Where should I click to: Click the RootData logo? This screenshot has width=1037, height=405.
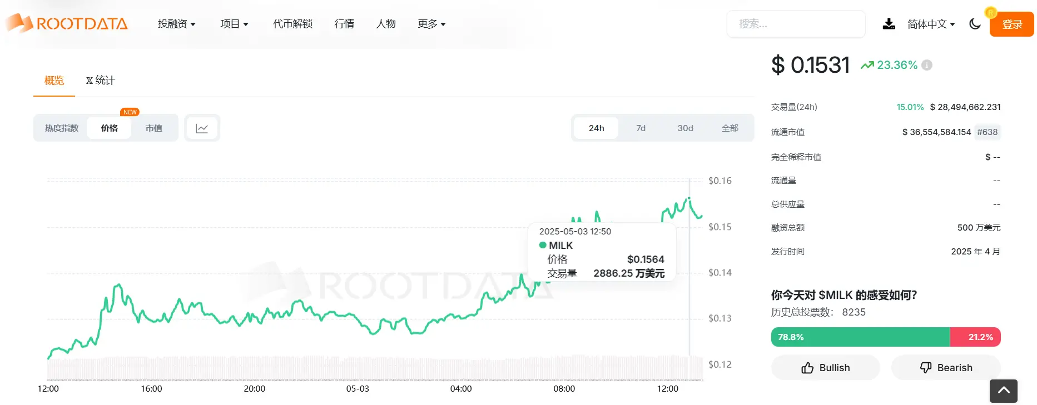coord(67,23)
